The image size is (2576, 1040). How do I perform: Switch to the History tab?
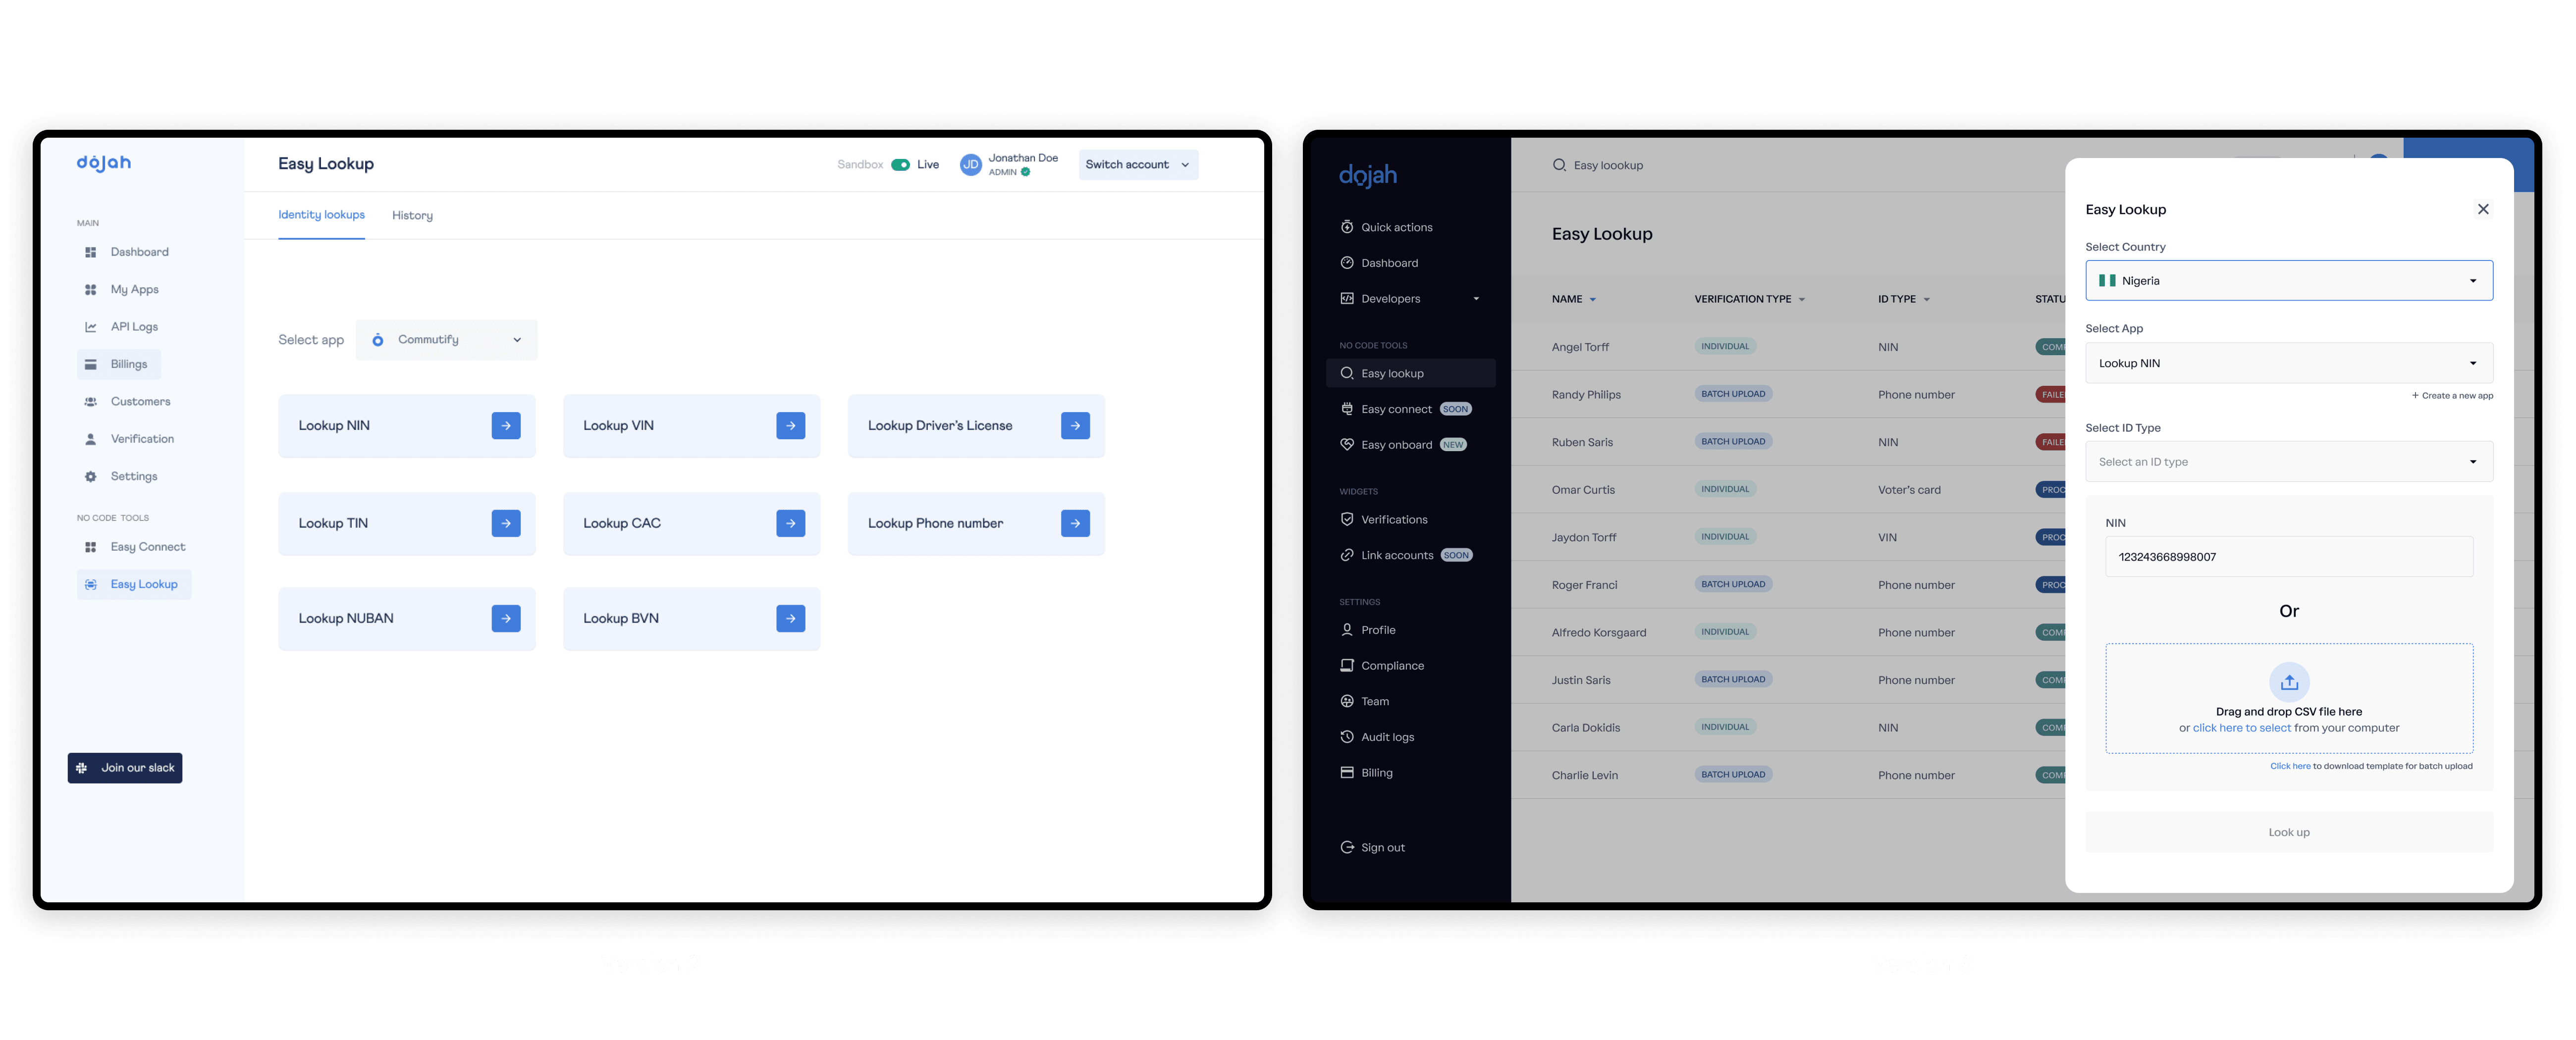[x=412, y=215]
